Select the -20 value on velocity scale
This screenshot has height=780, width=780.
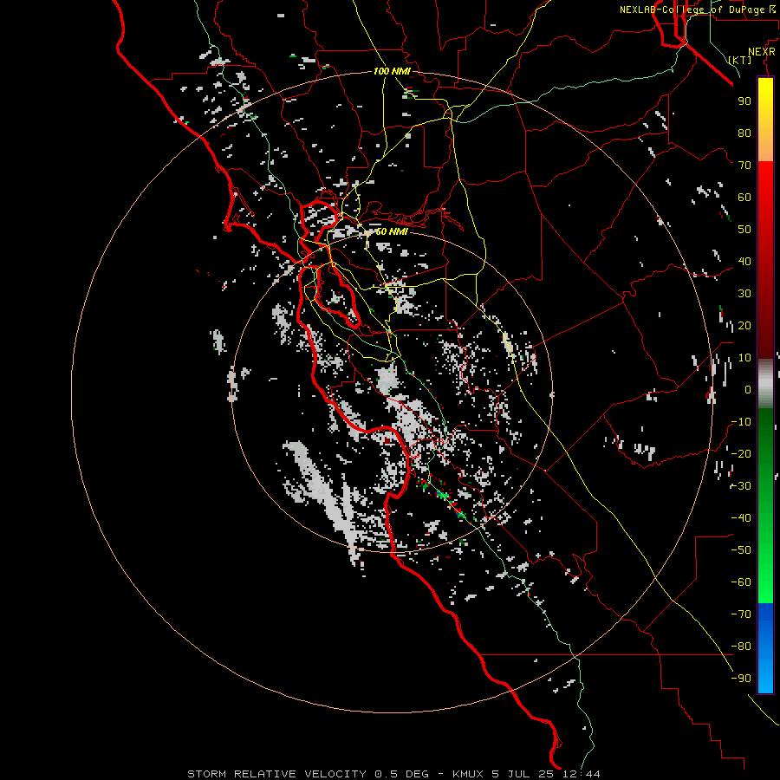click(741, 454)
